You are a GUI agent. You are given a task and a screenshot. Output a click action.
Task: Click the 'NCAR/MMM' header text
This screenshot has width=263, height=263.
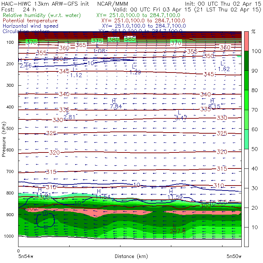click(x=113, y=4)
